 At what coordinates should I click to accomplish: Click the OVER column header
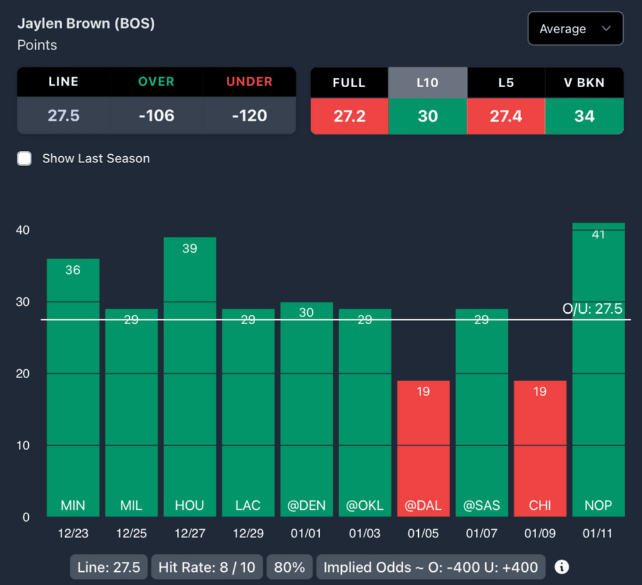pos(156,82)
